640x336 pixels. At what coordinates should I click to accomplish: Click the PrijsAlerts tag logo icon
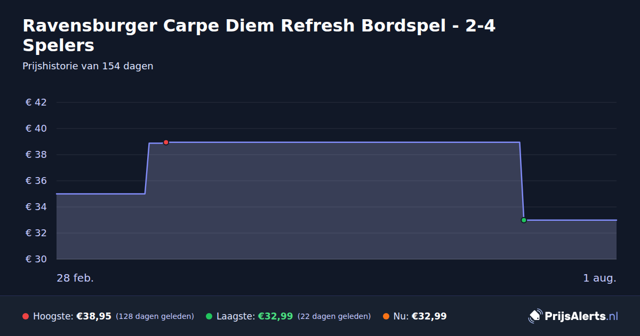point(535,316)
